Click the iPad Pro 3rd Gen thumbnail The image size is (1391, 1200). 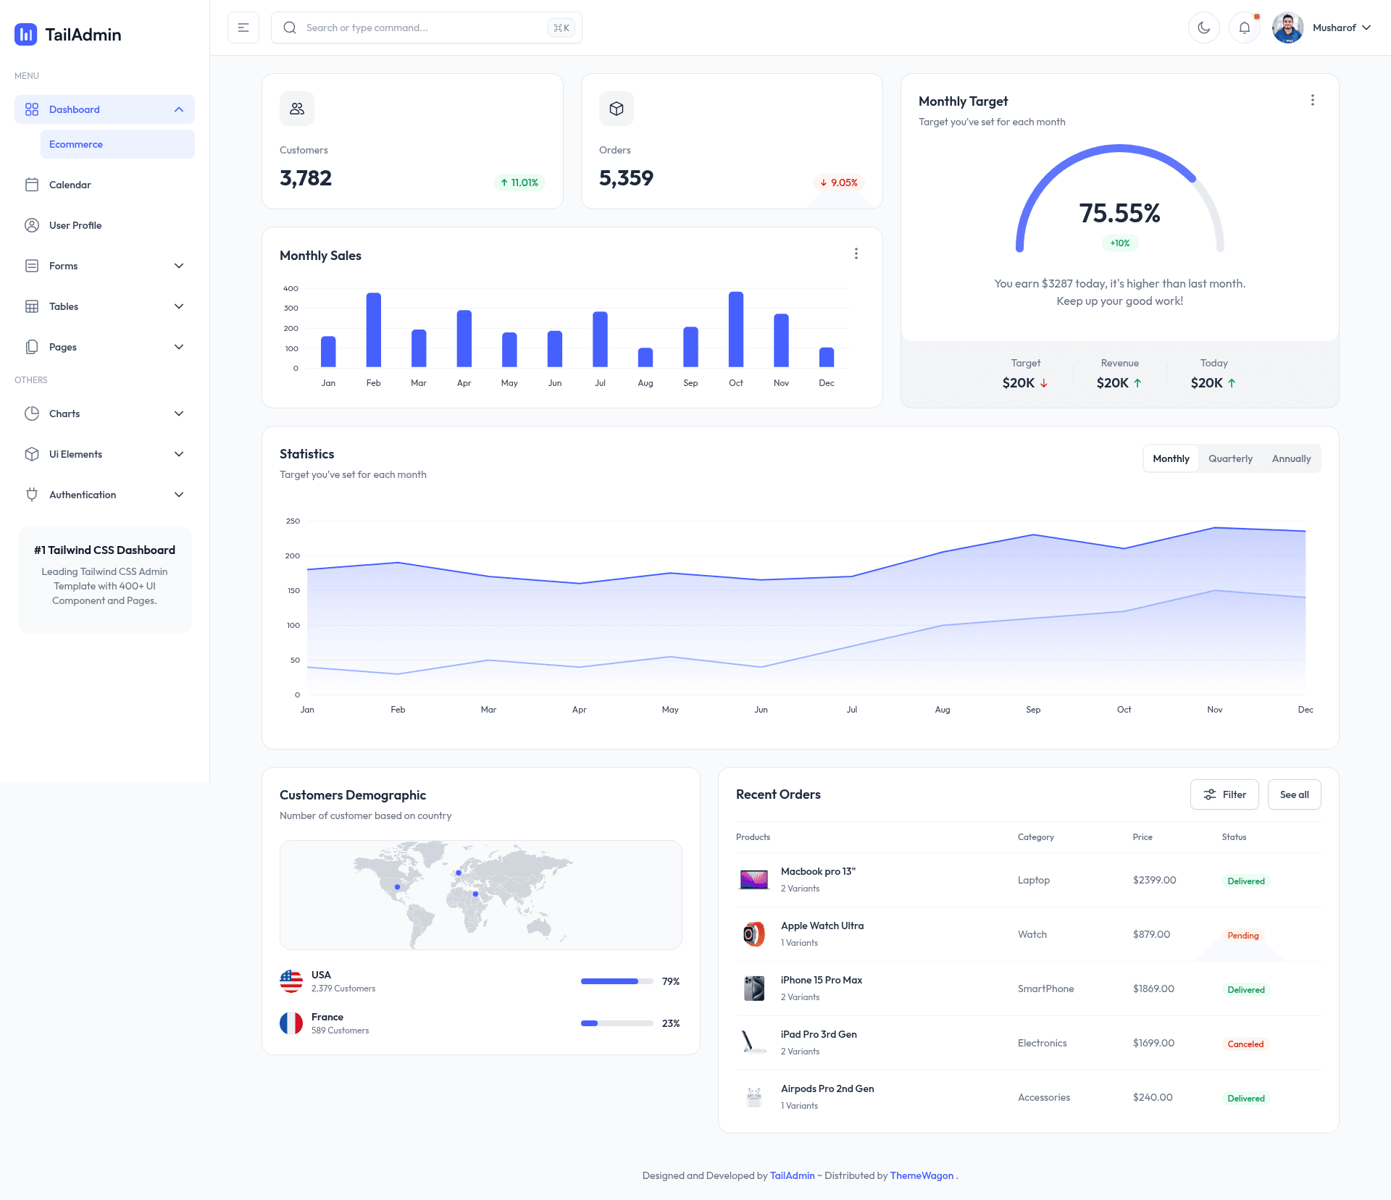[754, 1043]
